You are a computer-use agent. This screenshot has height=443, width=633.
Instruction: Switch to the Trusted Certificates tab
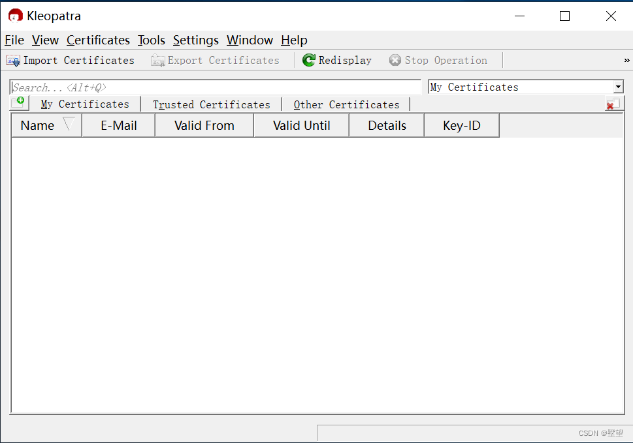[212, 104]
